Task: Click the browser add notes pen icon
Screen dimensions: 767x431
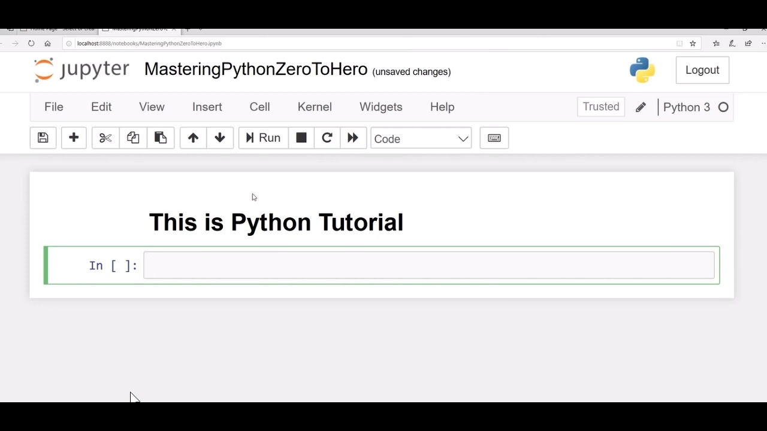Action: pyautogui.click(x=732, y=43)
